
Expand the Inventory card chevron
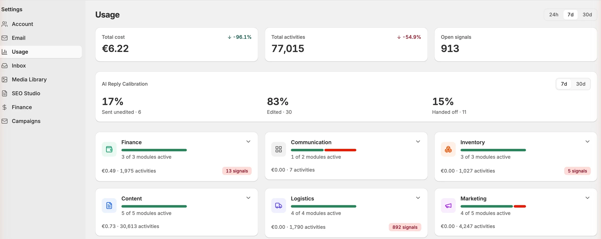(x=587, y=142)
